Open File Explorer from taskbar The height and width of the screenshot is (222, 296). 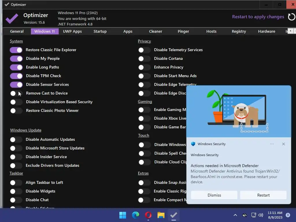[161, 215]
